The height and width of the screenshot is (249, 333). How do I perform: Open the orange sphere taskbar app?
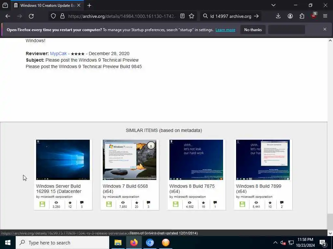tap(166, 243)
